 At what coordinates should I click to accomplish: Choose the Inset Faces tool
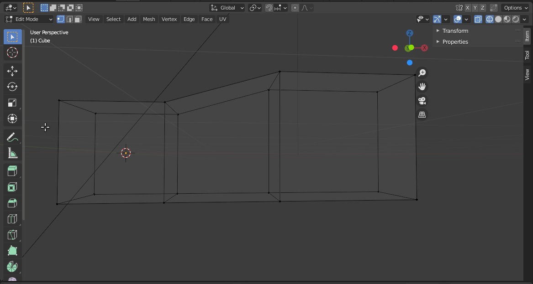click(x=13, y=187)
